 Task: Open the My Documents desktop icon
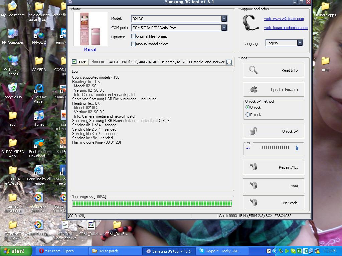(13, 9)
